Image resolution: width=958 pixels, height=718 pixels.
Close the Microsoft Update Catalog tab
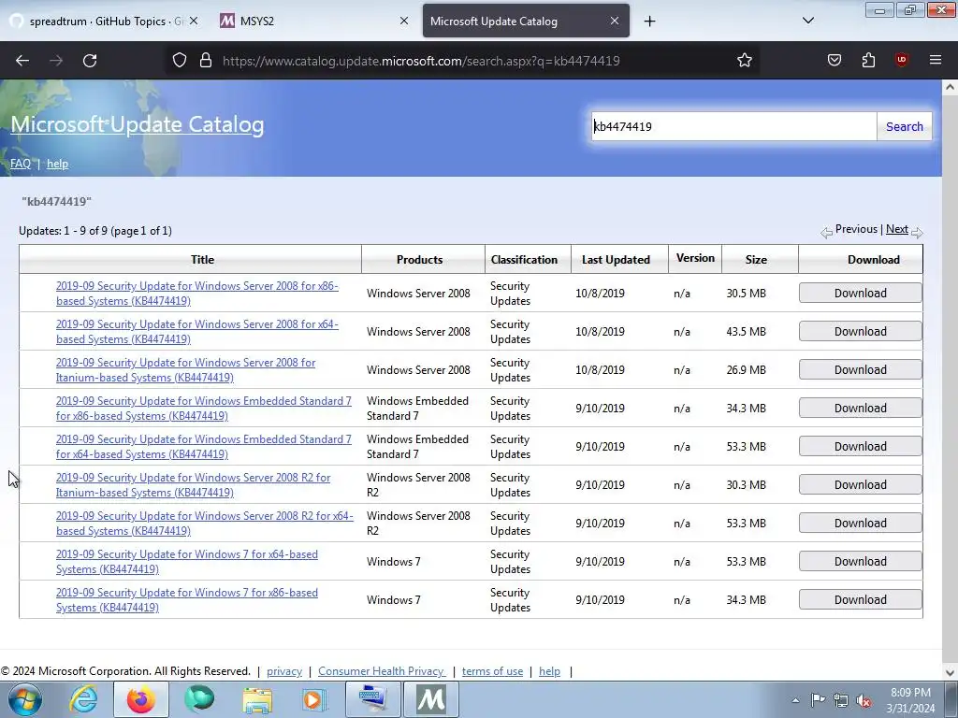(615, 21)
